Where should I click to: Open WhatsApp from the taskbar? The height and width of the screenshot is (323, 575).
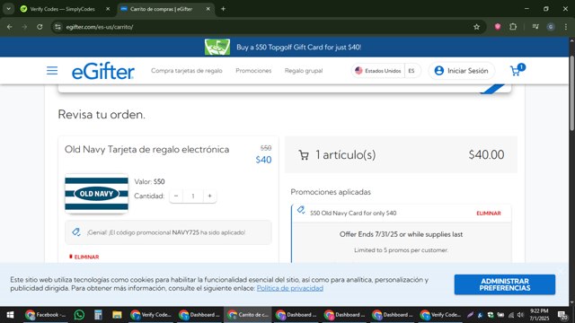pyautogui.click(x=79, y=315)
